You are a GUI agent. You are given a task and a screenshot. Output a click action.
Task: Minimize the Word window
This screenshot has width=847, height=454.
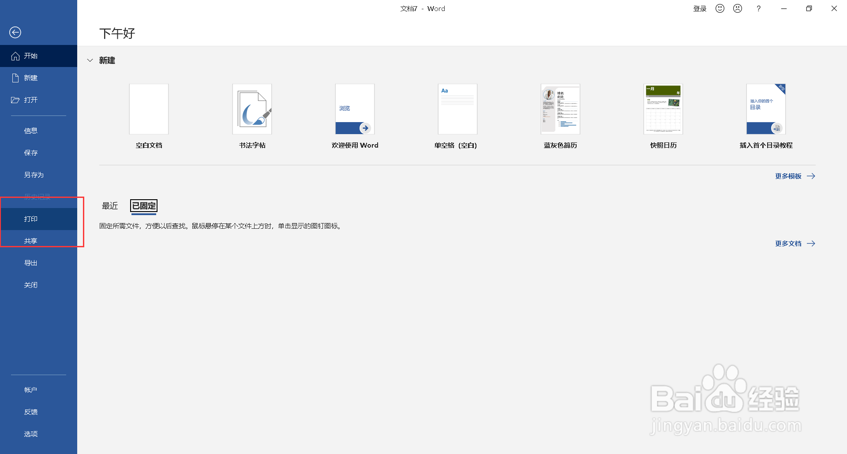coord(784,8)
